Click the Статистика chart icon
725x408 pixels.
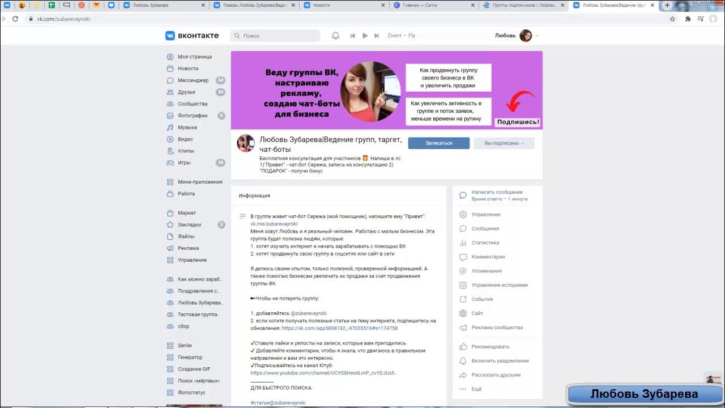(463, 243)
